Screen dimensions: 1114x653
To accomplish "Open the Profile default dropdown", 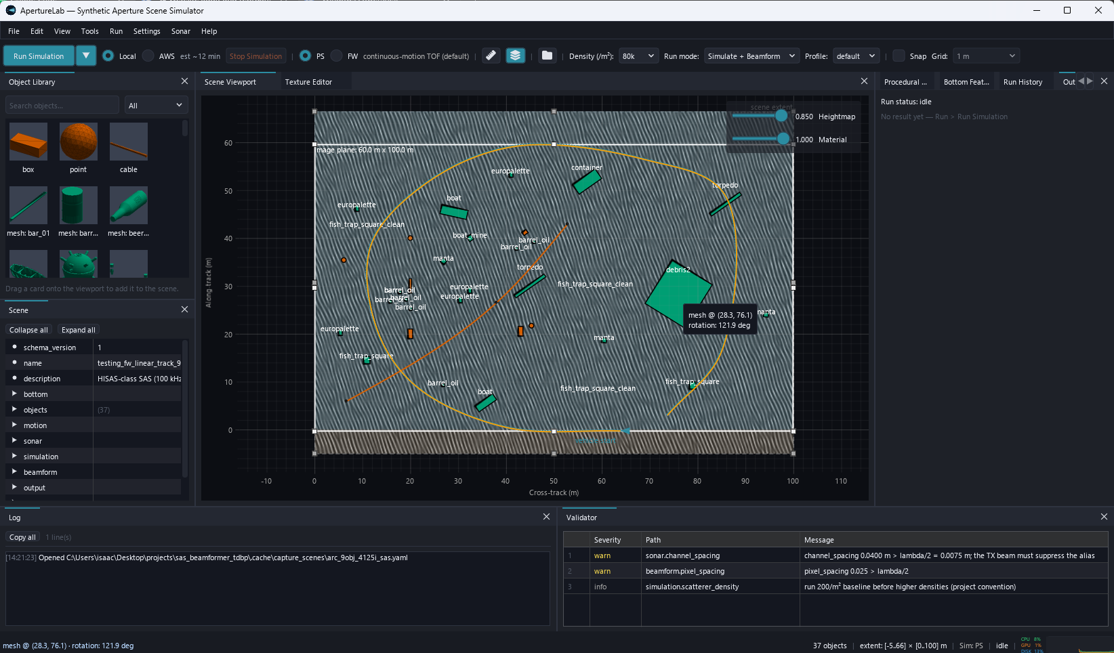I will pos(856,56).
